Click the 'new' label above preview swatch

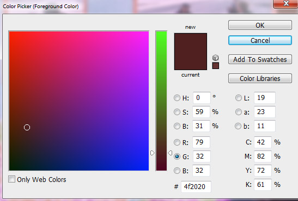click(191, 27)
